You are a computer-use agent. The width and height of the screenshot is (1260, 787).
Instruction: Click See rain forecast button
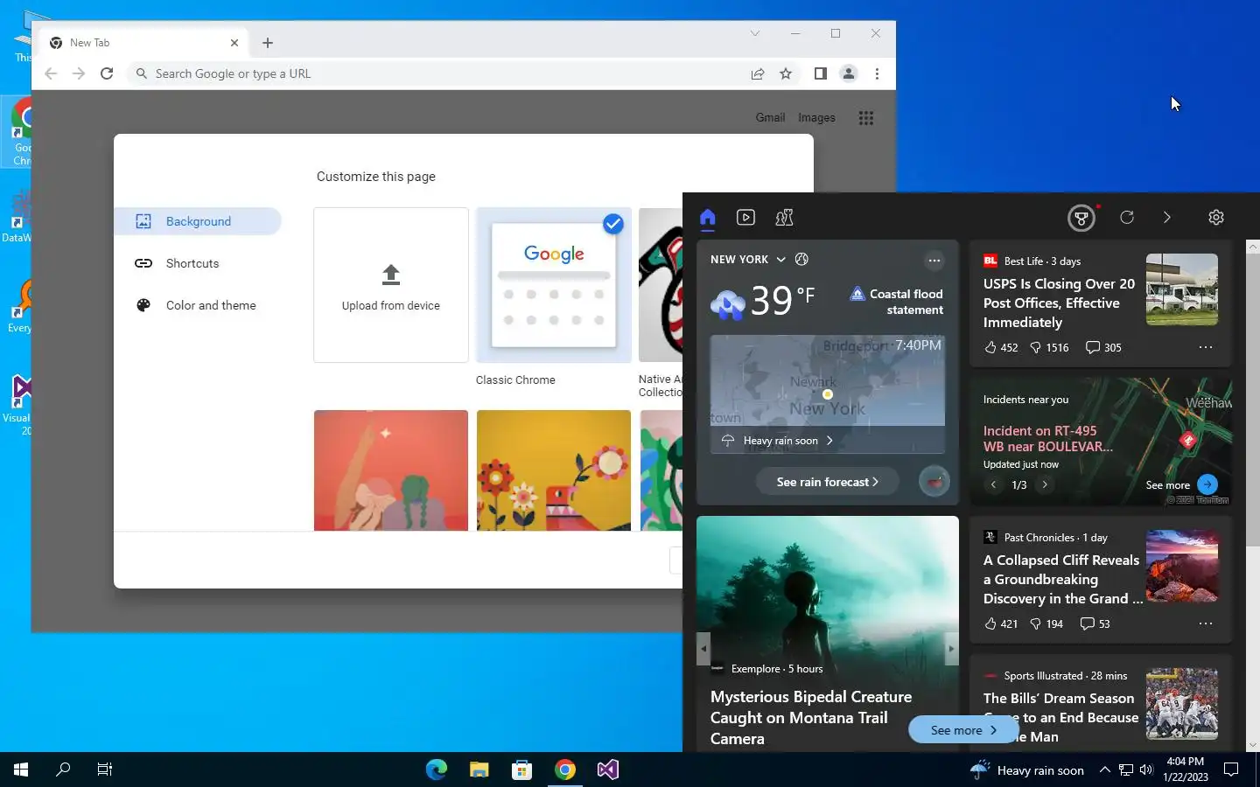point(827,482)
